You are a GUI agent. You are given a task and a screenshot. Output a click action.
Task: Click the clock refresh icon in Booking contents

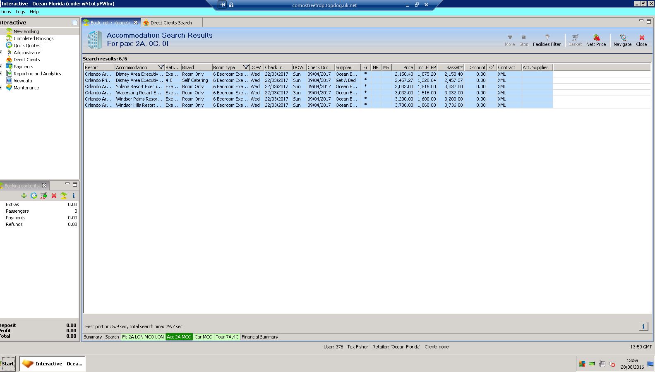tap(34, 196)
